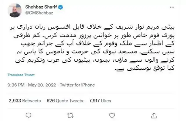Viewport: 186px width, 121px height.
Task: Click the May 20, 2022 date
Action: 42,85
